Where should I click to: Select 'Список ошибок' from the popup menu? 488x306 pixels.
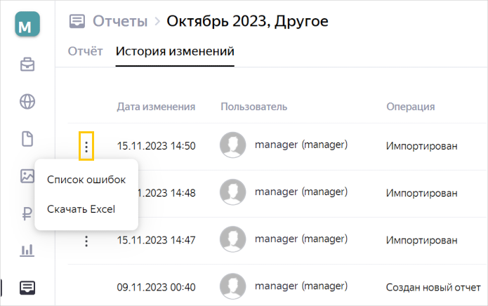click(86, 180)
